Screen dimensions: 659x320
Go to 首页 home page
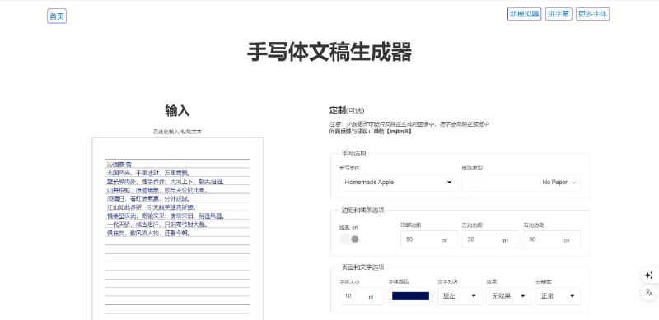[57, 16]
